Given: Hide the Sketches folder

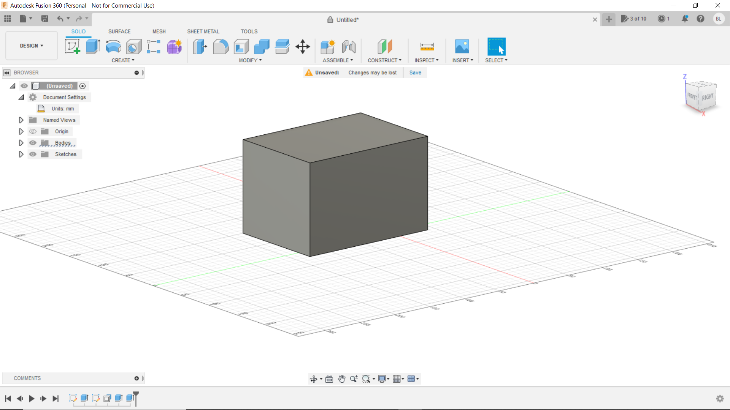Looking at the screenshot, I should point(33,154).
